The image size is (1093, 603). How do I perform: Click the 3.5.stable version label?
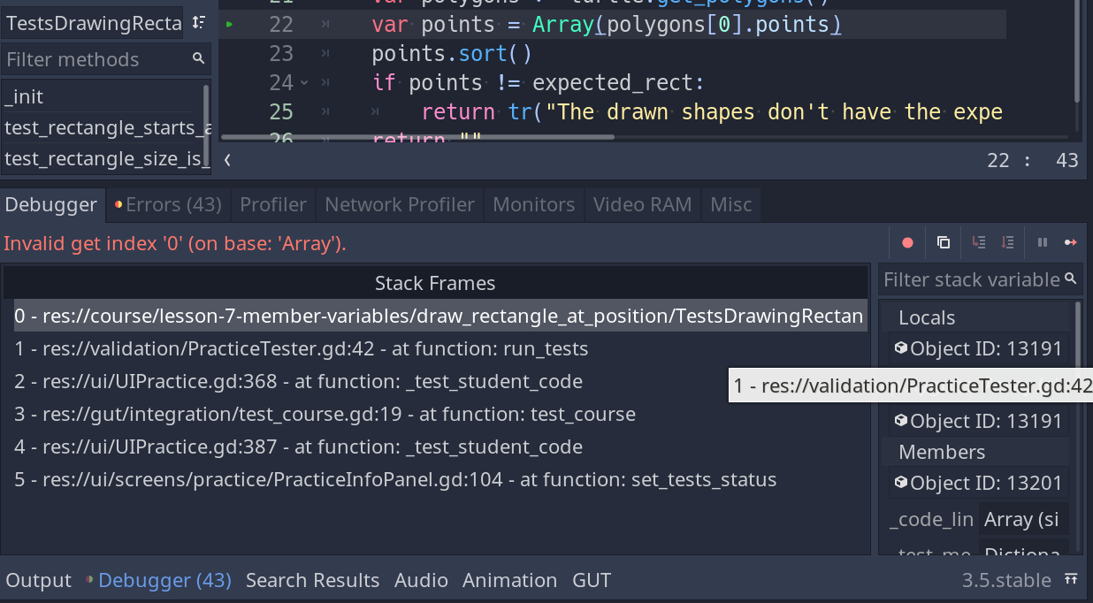tap(1006, 580)
